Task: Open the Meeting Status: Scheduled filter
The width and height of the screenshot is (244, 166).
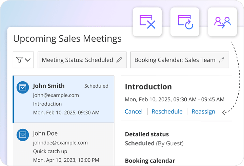Action: coord(78,60)
